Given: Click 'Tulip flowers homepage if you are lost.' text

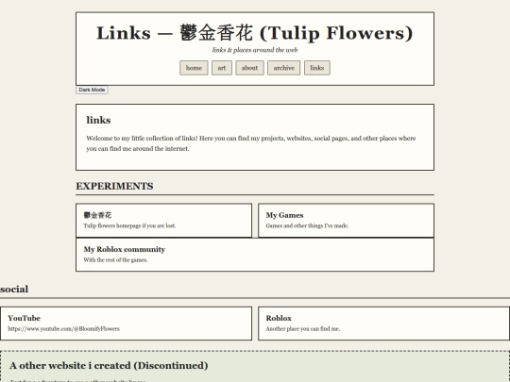Looking at the screenshot, I should pos(129,225).
